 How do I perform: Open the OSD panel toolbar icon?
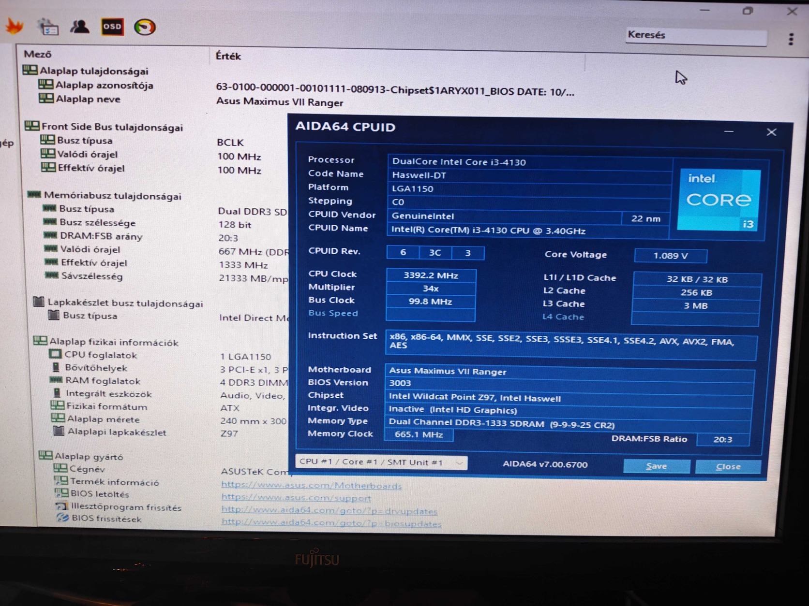(x=112, y=27)
